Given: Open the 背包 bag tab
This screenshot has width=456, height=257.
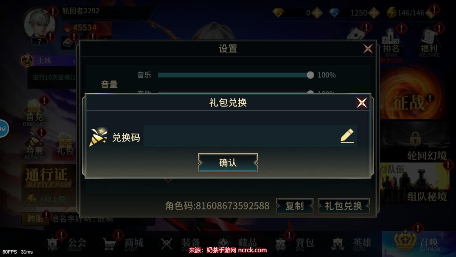Looking at the screenshot, I should (294, 243).
